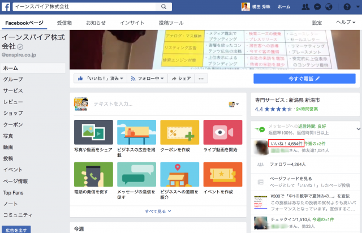Viewport: 362px width, 233px height.
Task: Click the ビジネスへの道順を紹介 map icon
Action: pos(180,174)
